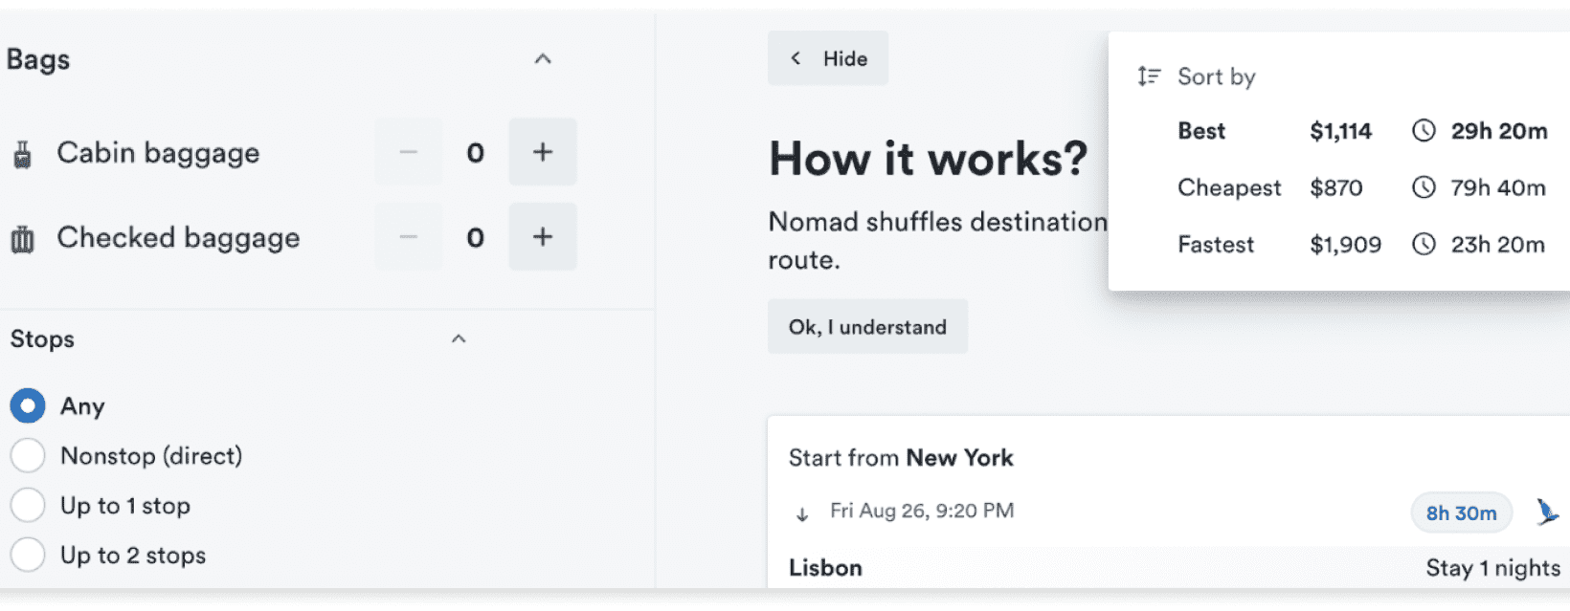Click Ok, I understand button

pos(867,327)
